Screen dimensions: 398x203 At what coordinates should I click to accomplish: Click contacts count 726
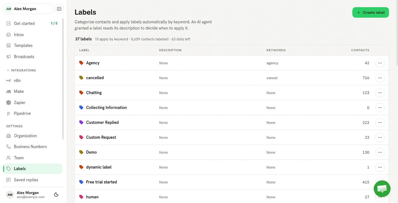[366, 78]
